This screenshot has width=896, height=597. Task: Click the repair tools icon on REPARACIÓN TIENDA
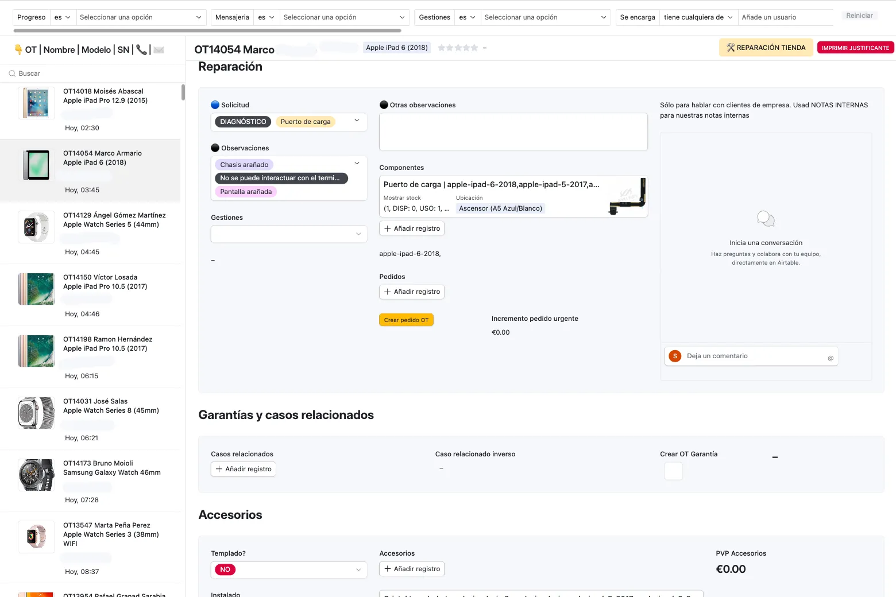click(x=731, y=47)
